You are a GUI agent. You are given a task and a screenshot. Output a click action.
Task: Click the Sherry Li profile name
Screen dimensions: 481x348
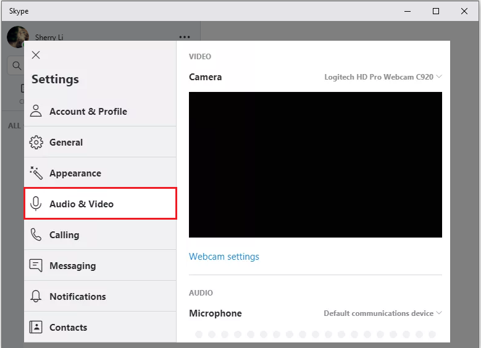(x=49, y=37)
